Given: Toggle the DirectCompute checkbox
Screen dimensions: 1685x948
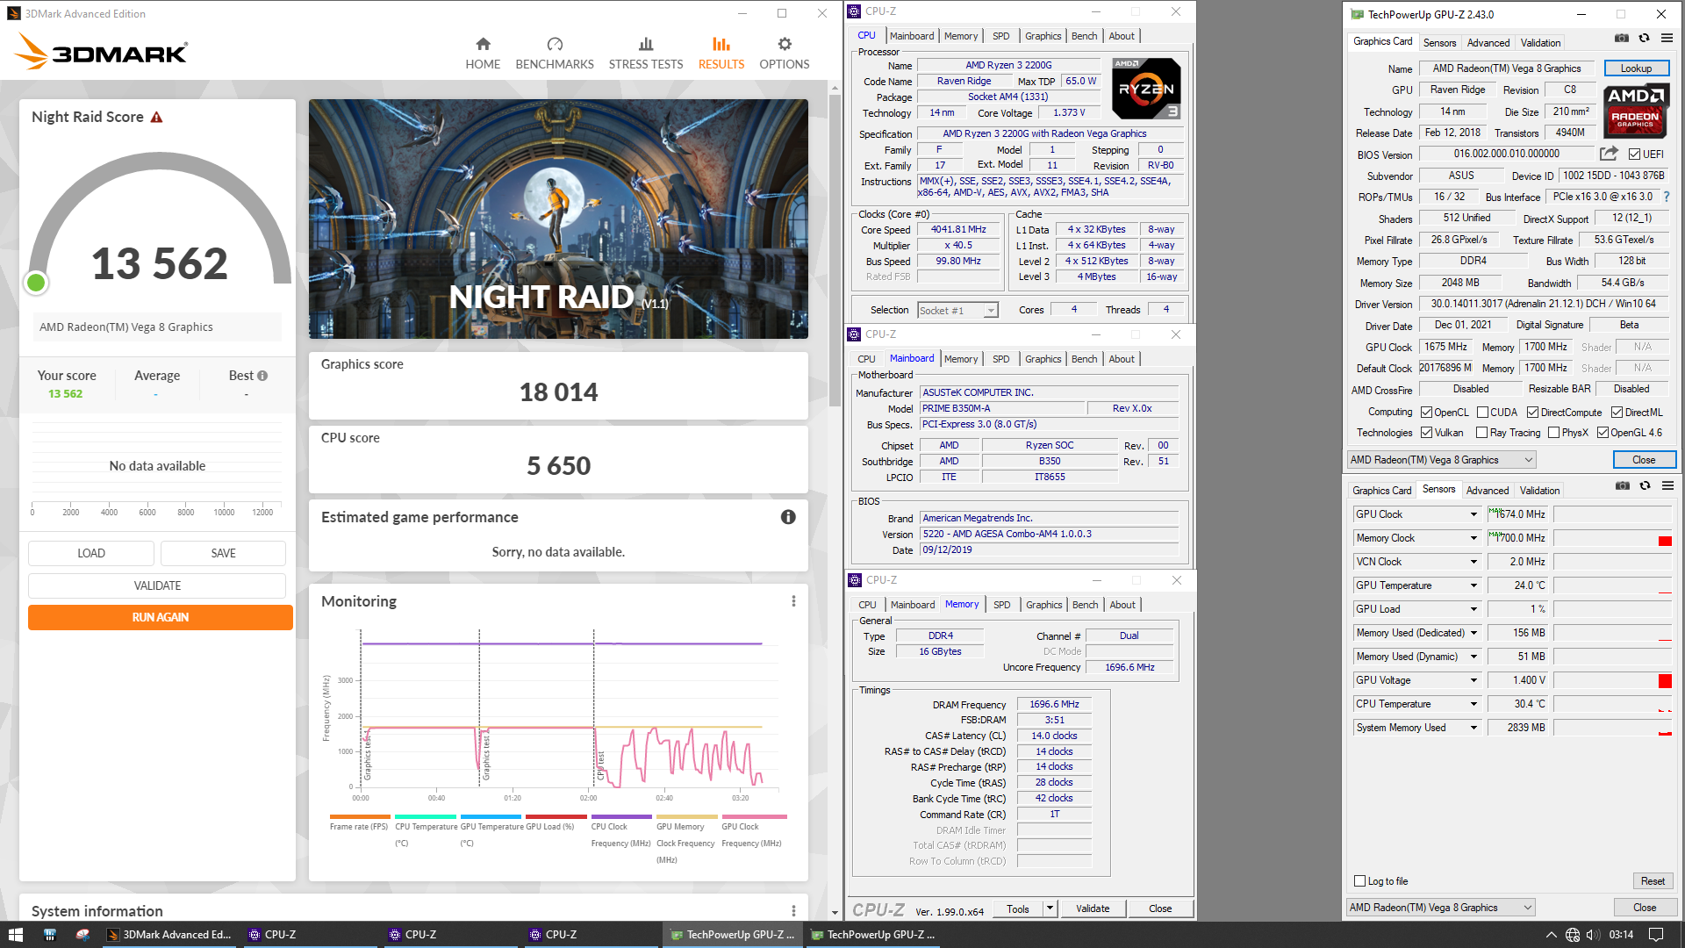Looking at the screenshot, I should pyautogui.click(x=1532, y=413).
